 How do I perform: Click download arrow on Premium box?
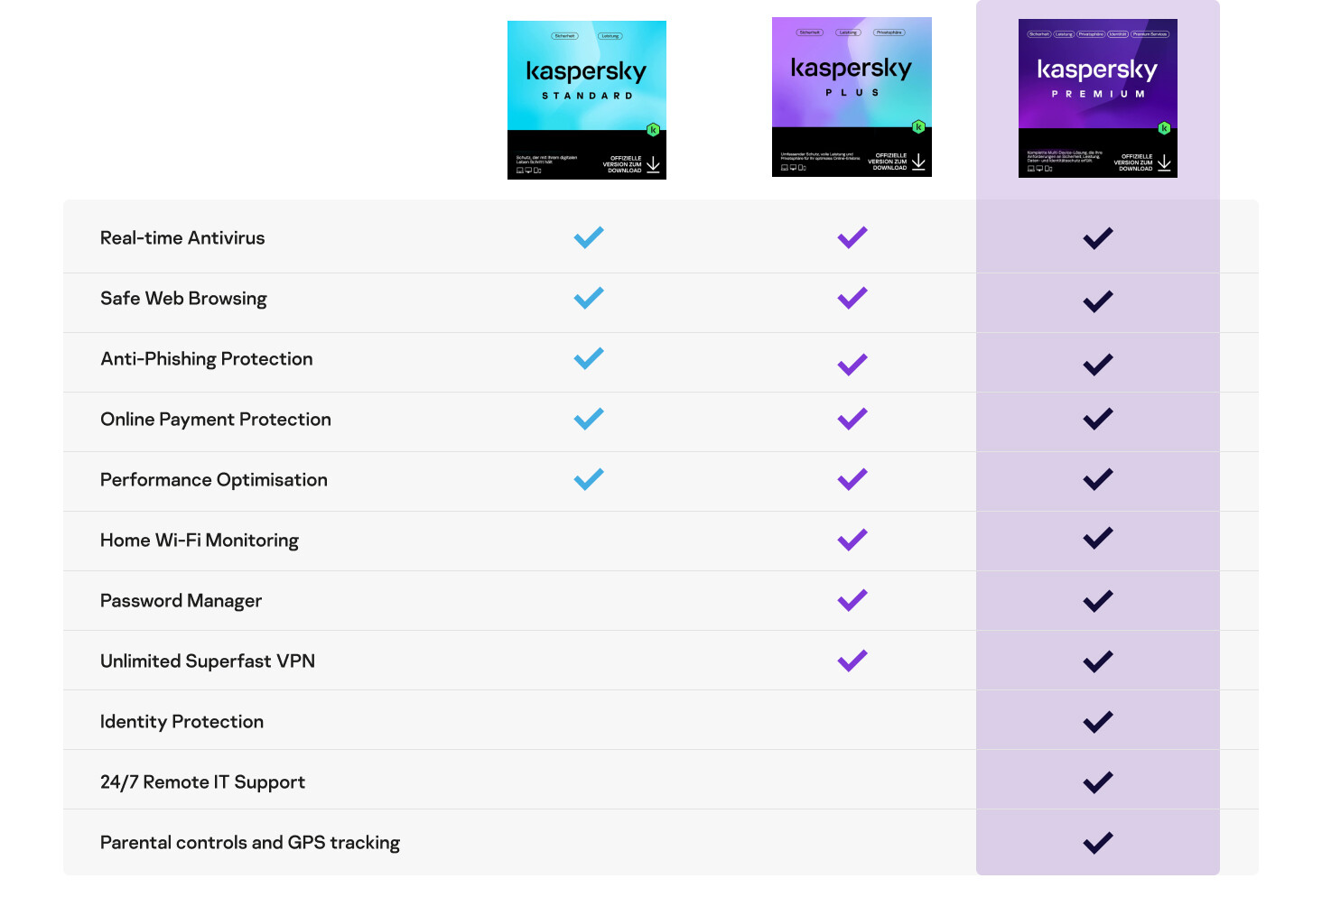click(x=1164, y=162)
